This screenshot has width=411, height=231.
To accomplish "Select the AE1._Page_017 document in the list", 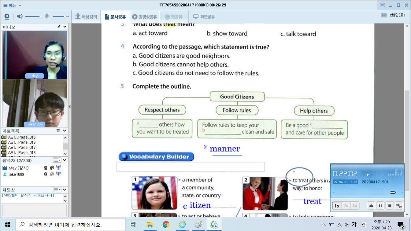I will [x=22, y=147].
